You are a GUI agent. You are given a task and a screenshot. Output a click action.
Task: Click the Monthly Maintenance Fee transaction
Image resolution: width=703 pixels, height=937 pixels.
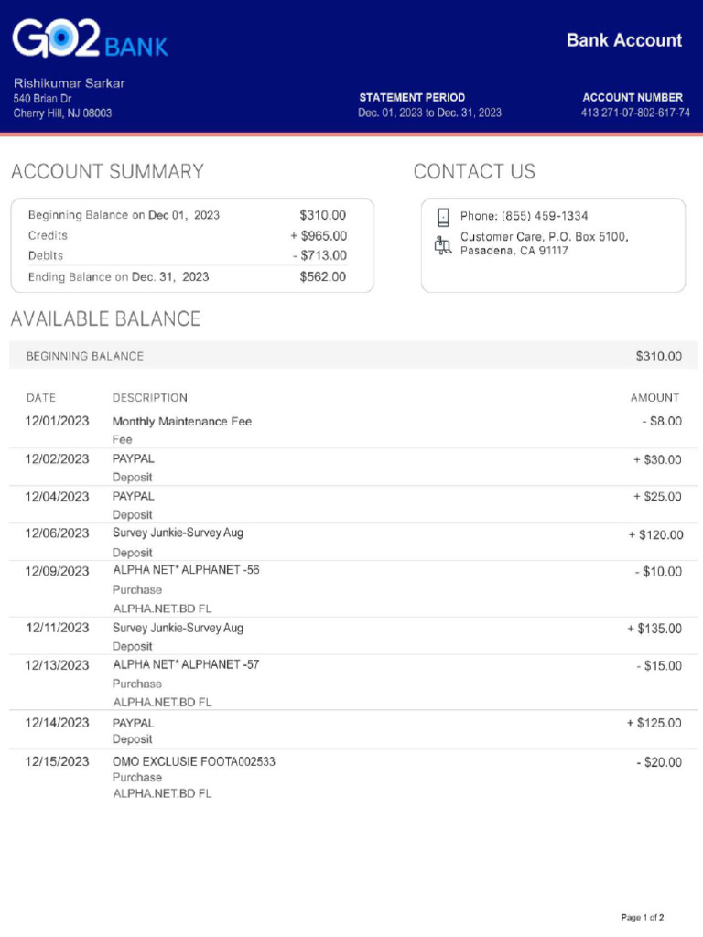click(x=181, y=422)
